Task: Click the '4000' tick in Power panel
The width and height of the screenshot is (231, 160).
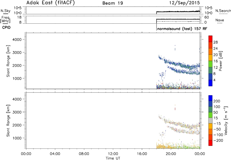Action: pyautogui.click(x=17, y=40)
